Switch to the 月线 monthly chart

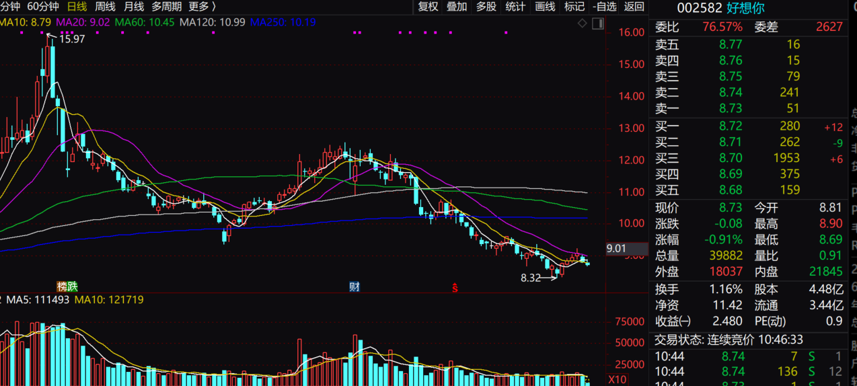pyautogui.click(x=133, y=7)
